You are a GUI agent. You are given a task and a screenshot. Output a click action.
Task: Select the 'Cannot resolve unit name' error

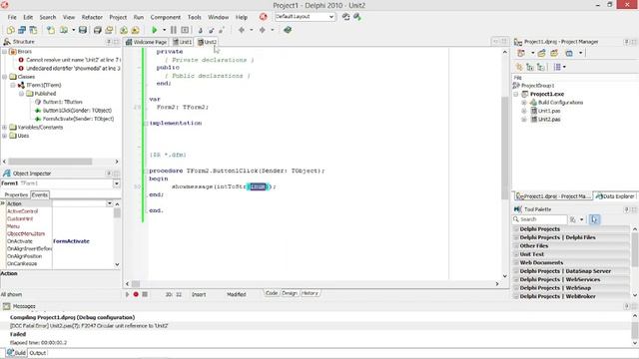click(73, 60)
